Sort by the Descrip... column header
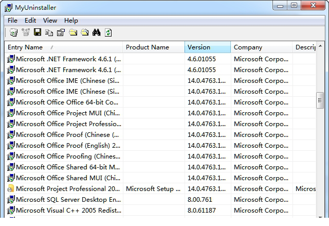This screenshot has width=329, height=226. 304,47
